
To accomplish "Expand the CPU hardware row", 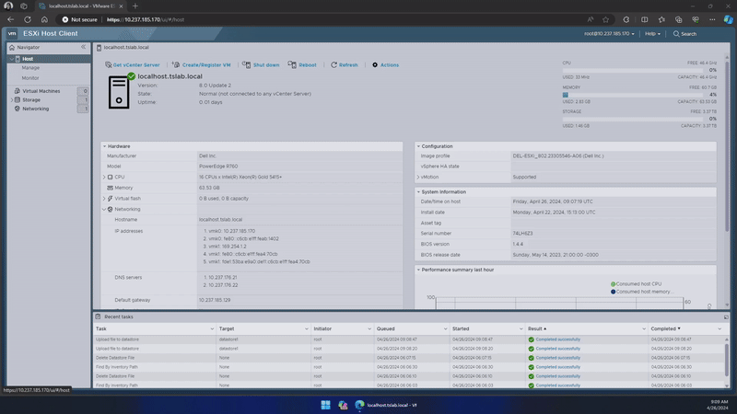I will (x=104, y=177).
